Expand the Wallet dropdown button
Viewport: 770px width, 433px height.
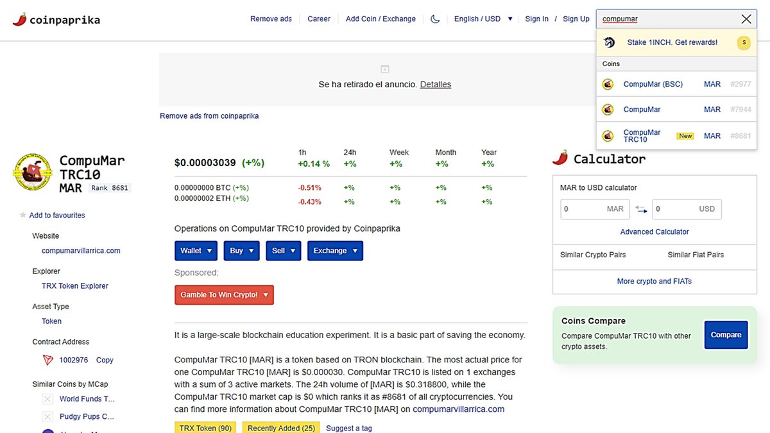pyautogui.click(x=196, y=251)
